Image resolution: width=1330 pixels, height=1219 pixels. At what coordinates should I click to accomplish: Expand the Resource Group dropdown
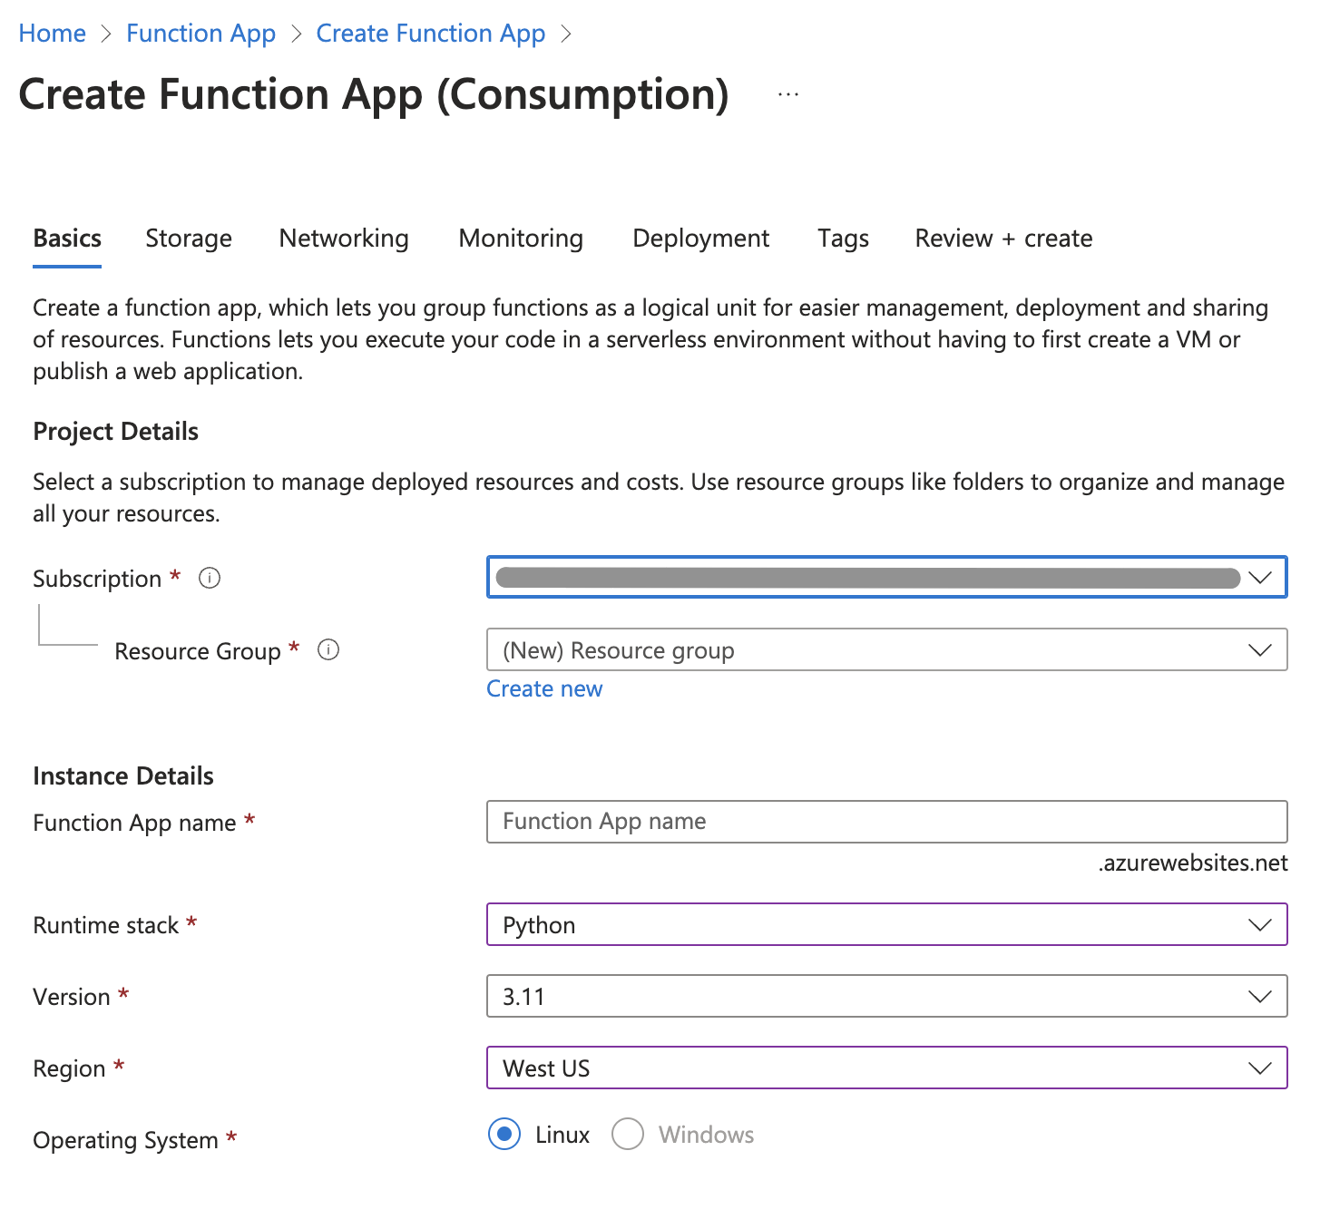click(x=887, y=649)
